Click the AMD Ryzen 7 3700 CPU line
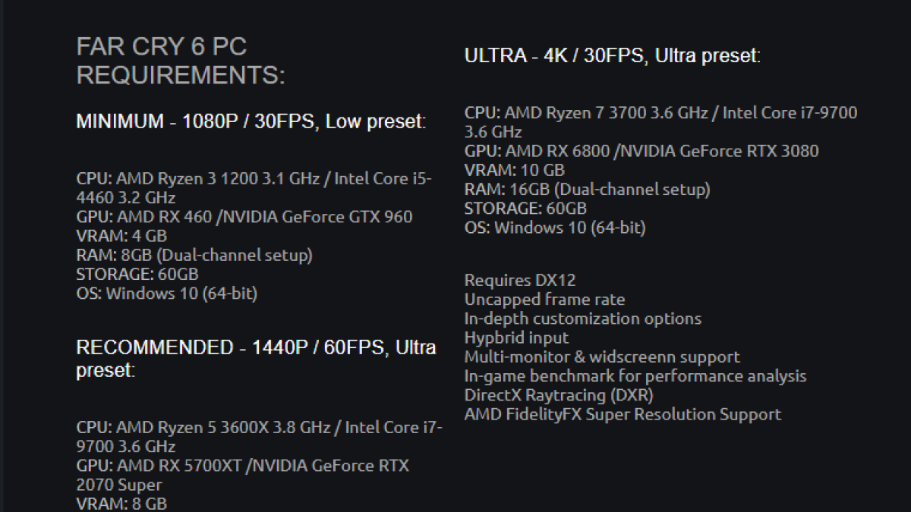Viewport: 911px width, 512px height. (x=660, y=122)
